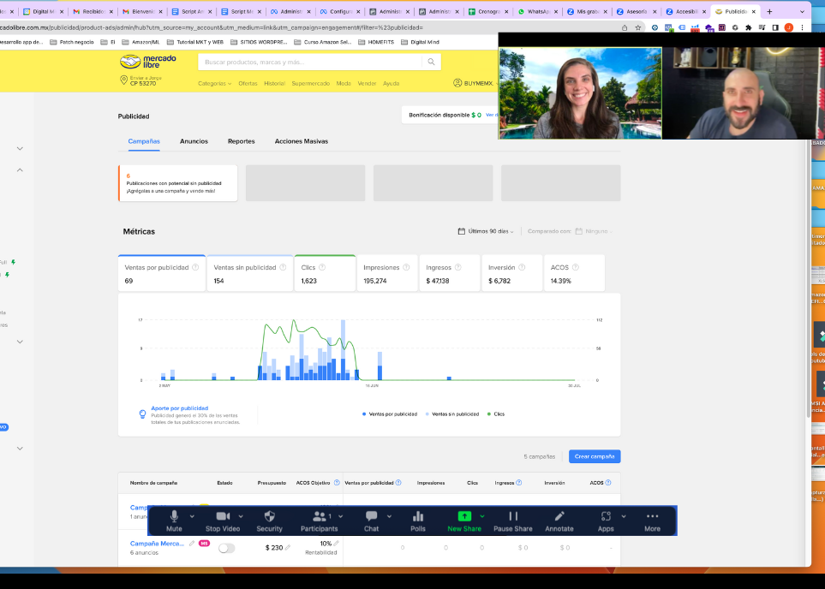Click the help icon next to Impresiones metric
The width and height of the screenshot is (825, 589).
click(x=406, y=267)
